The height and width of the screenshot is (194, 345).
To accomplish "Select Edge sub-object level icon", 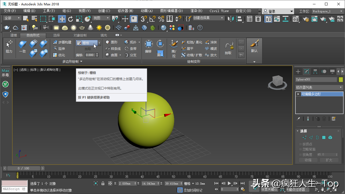I will 311,137.
